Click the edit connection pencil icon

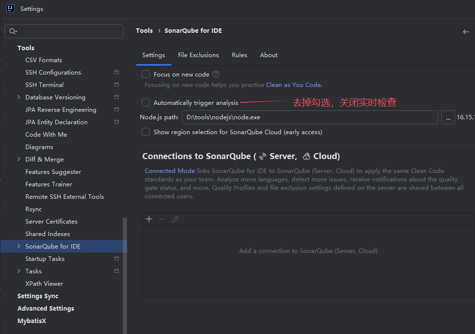175,219
